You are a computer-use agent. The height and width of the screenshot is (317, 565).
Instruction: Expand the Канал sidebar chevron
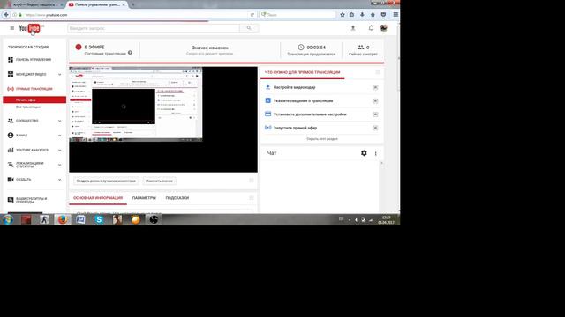(x=59, y=136)
